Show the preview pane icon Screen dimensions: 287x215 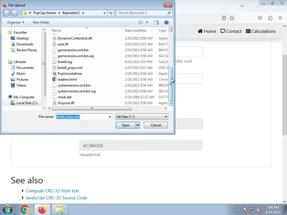[156, 22]
